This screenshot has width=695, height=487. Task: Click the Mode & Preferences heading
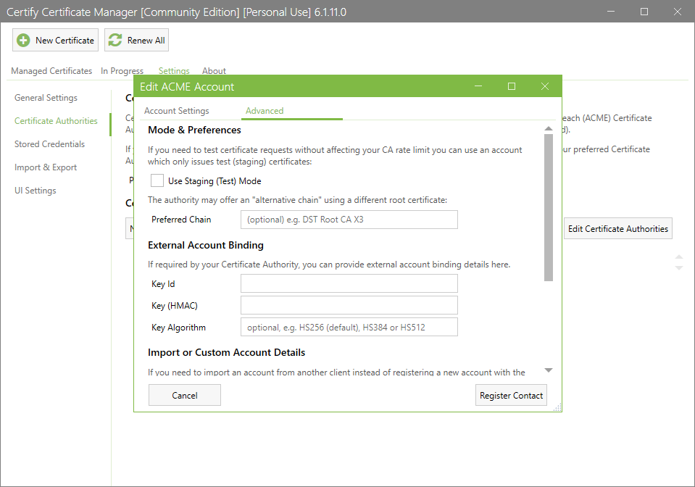pyautogui.click(x=194, y=130)
